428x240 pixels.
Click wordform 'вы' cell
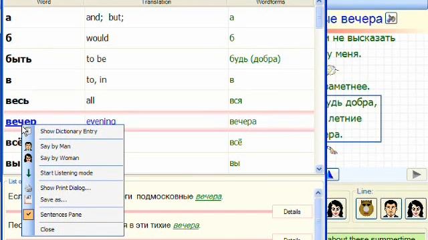click(x=235, y=163)
